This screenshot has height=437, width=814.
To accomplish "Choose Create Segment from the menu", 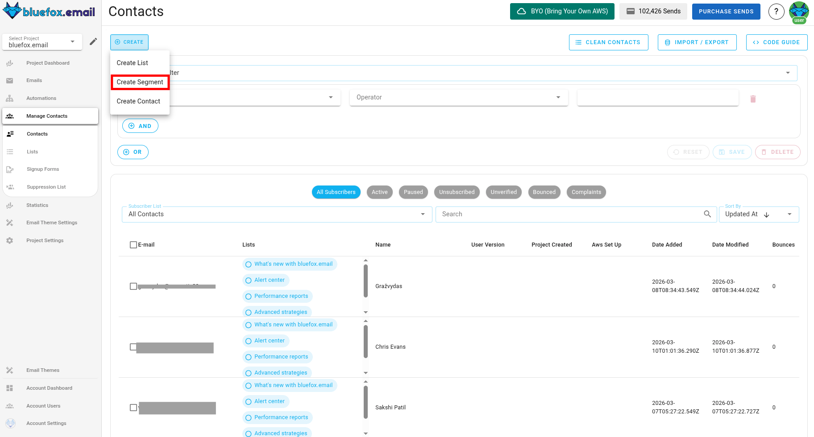I will pos(140,82).
